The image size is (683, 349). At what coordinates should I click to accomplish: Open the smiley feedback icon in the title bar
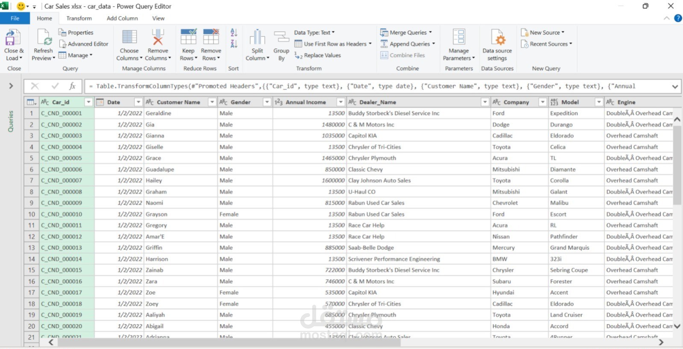tap(21, 6)
